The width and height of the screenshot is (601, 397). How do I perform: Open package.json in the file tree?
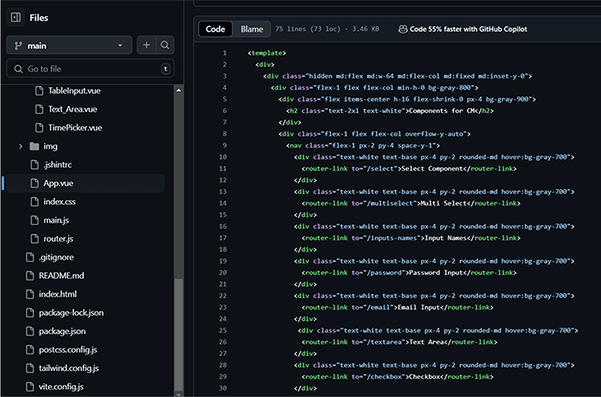[62, 331]
